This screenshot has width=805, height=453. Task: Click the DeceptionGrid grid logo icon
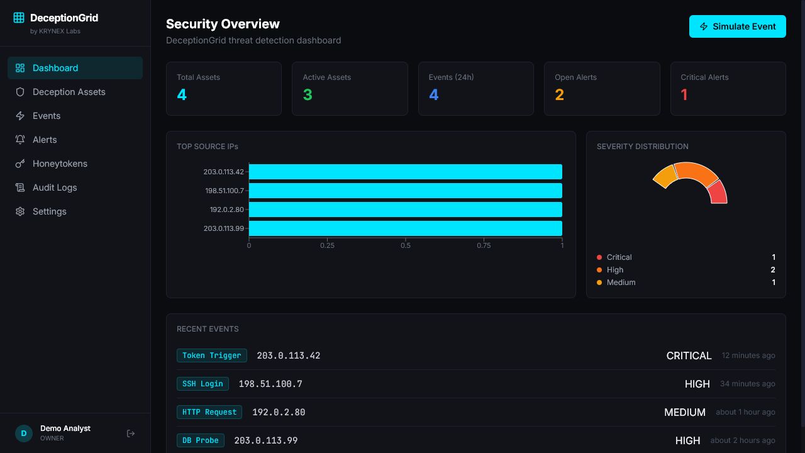pyautogui.click(x=19, y=18)
